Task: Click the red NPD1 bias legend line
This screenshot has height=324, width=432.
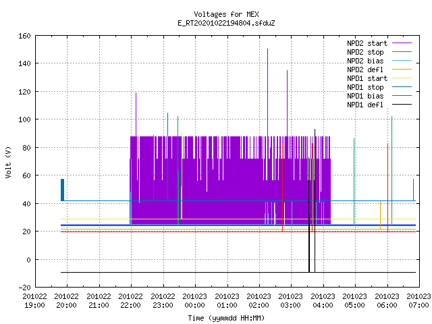Action: click(402, 96)
